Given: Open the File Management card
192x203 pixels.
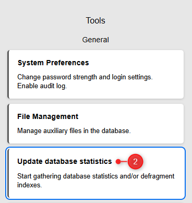Looking at the screenshot, I should point(95,124).
